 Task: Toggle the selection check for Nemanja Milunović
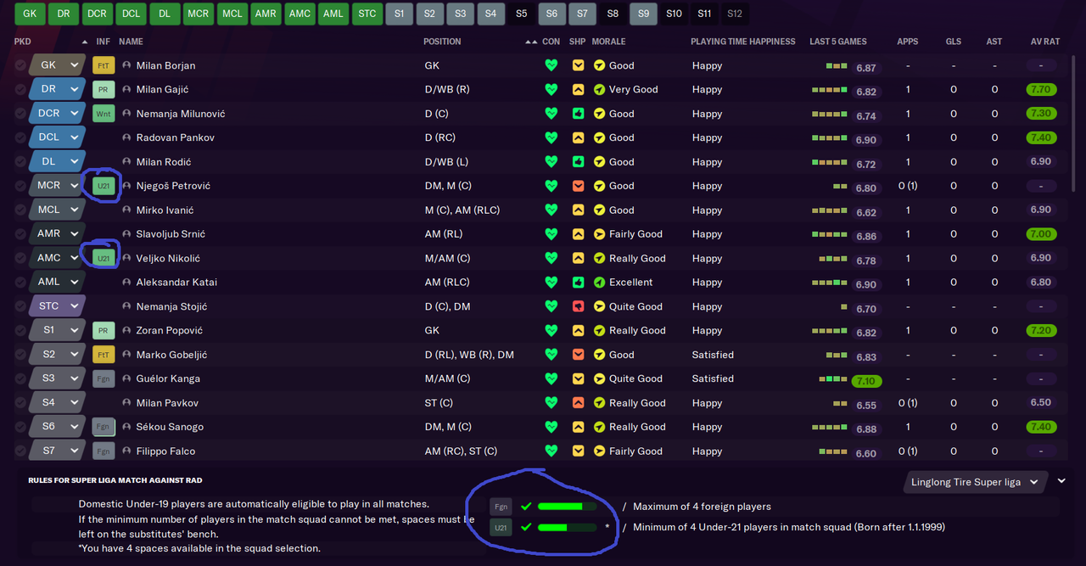pos(20,114)
